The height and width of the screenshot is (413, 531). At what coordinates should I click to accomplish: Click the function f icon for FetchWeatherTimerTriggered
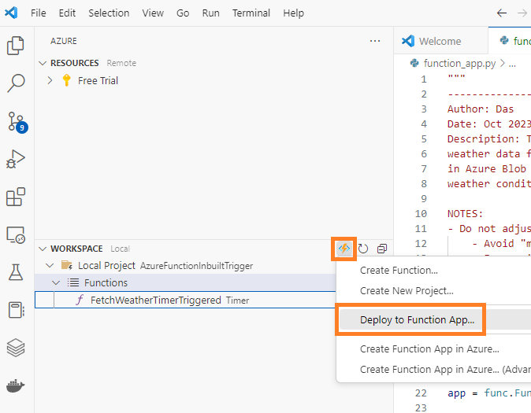[80, 300]
